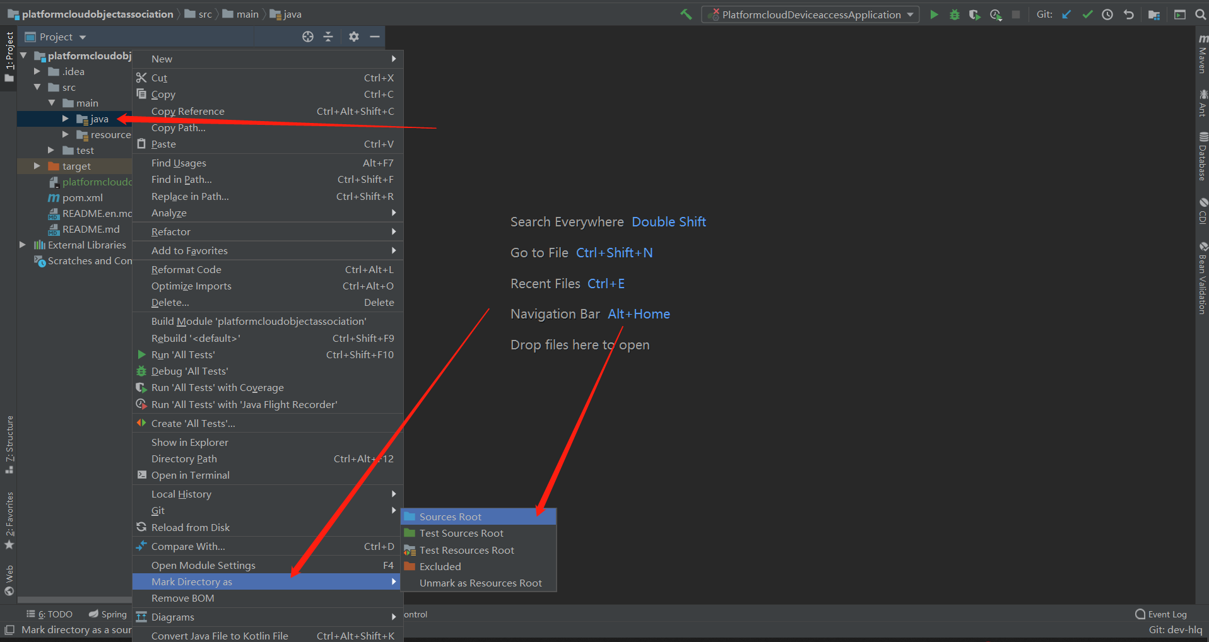Commit changes via the green checkmark icon

[1087, 14]
